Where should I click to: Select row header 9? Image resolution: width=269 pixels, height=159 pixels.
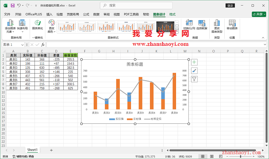3,88
